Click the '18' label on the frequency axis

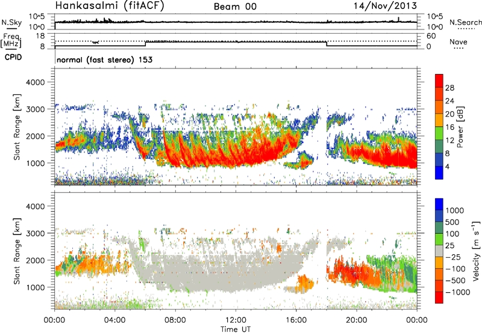click(40, 36)
